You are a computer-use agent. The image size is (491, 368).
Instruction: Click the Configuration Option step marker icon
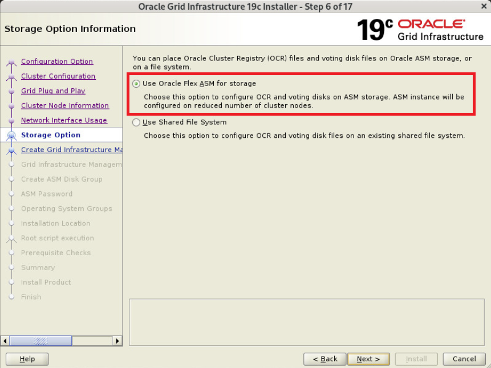pyautogui.click(x=11, y=62)
